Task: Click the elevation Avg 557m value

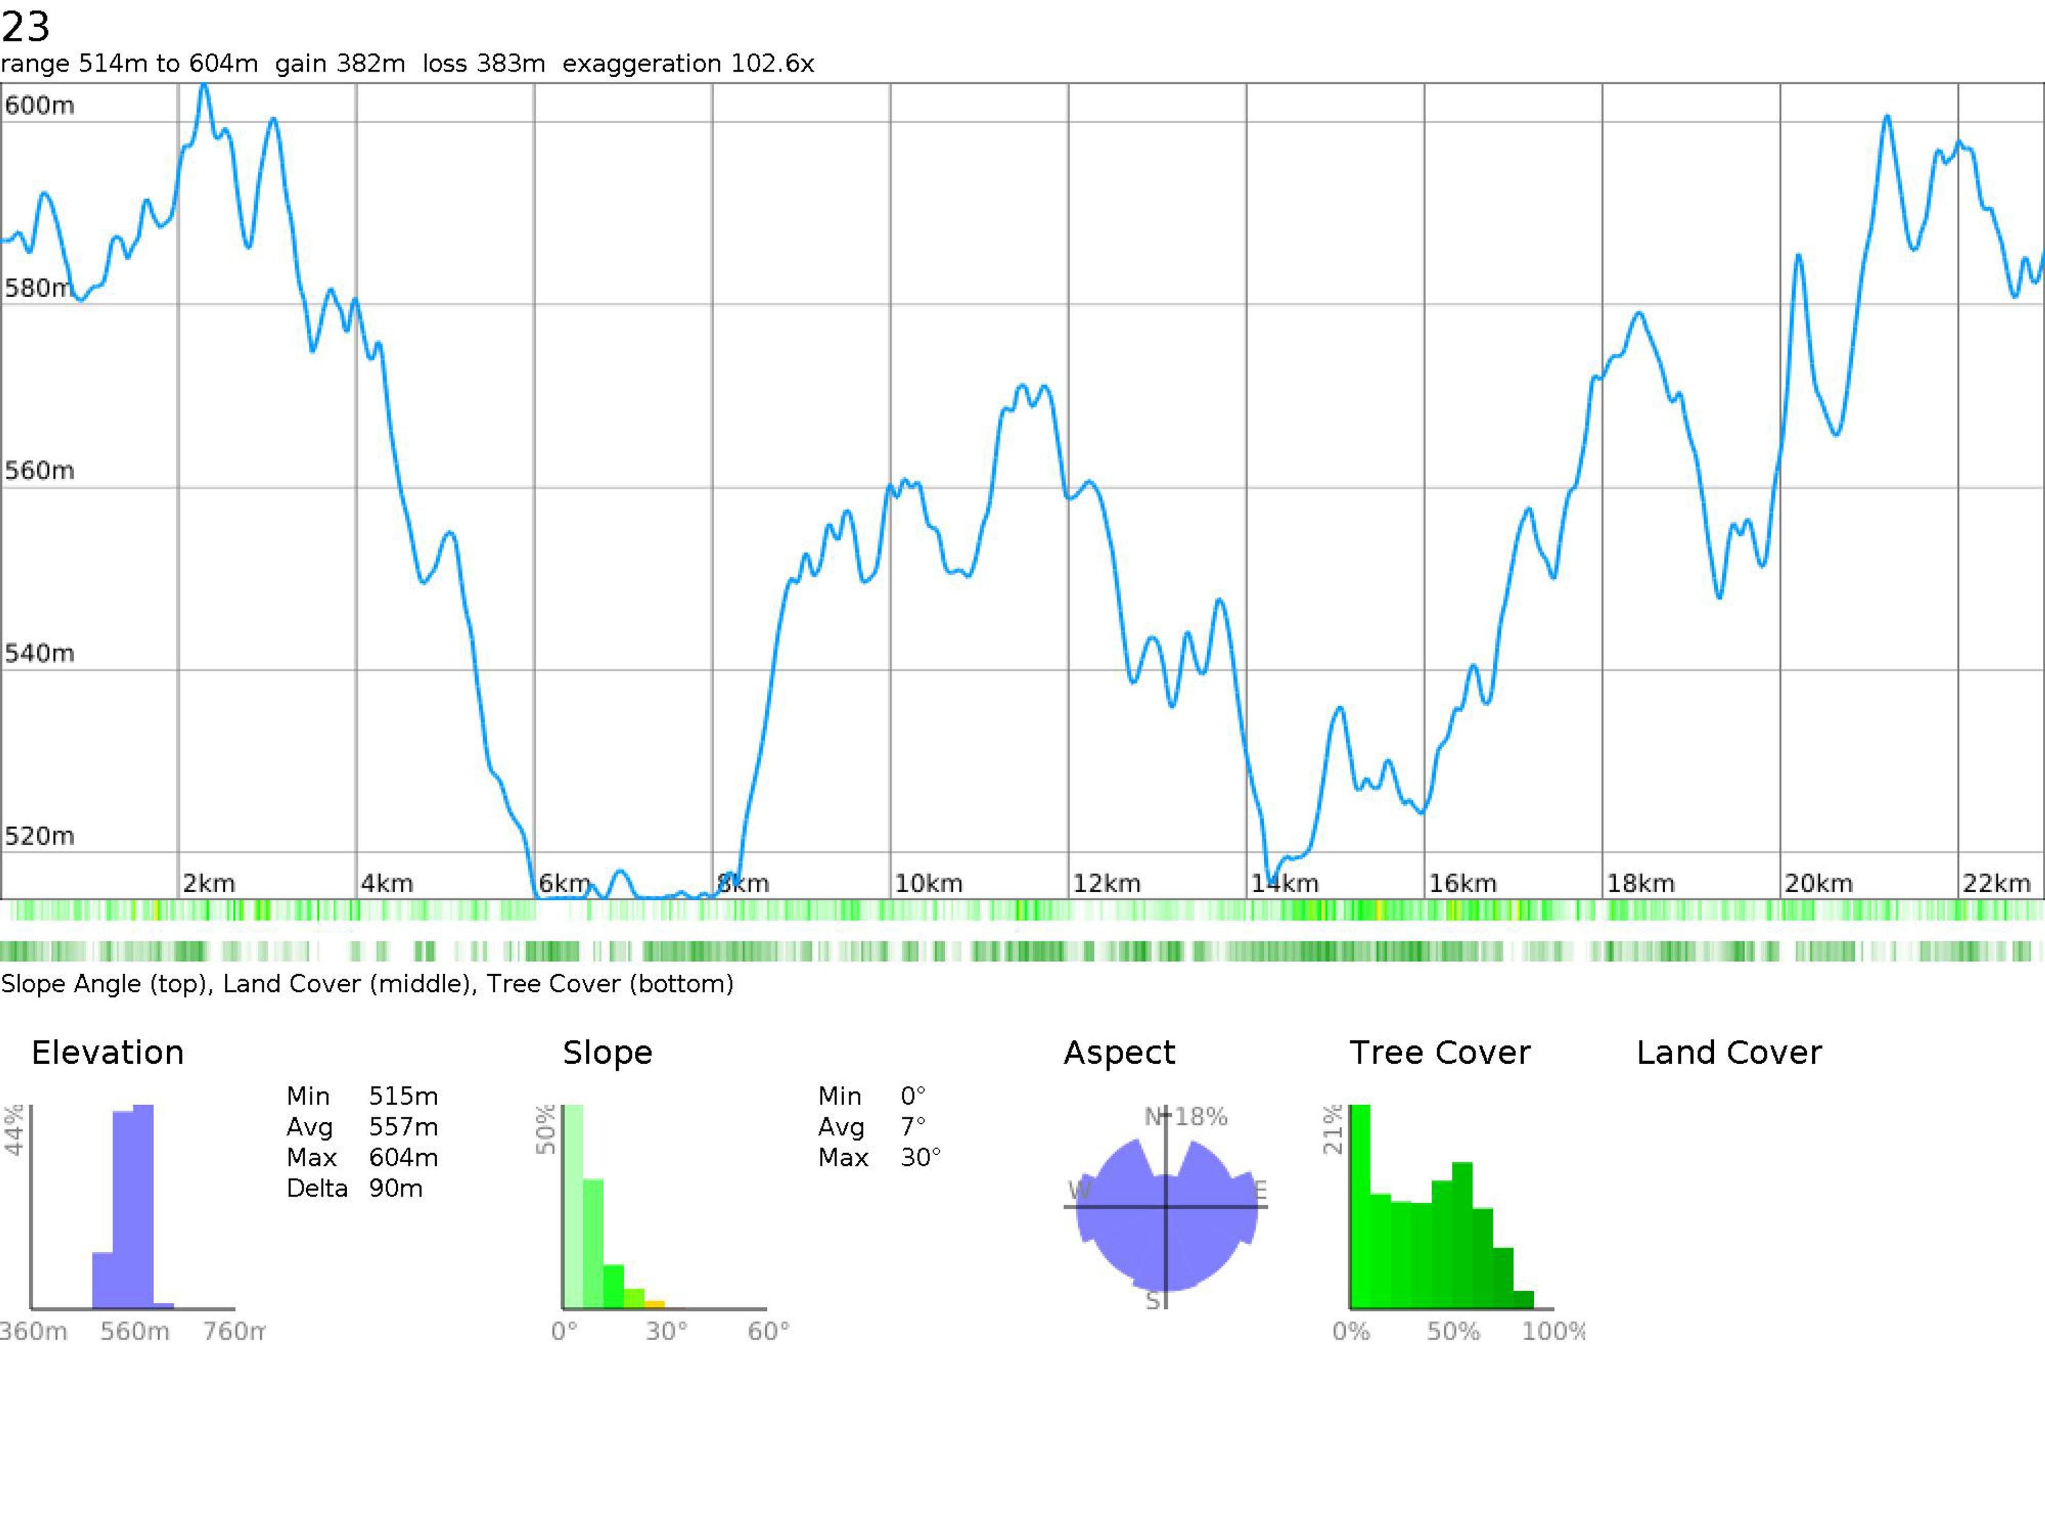Action: point(403,1127)
